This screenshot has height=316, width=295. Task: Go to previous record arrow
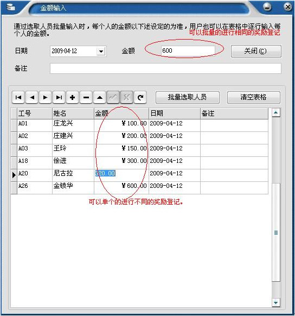pos(32,98)
